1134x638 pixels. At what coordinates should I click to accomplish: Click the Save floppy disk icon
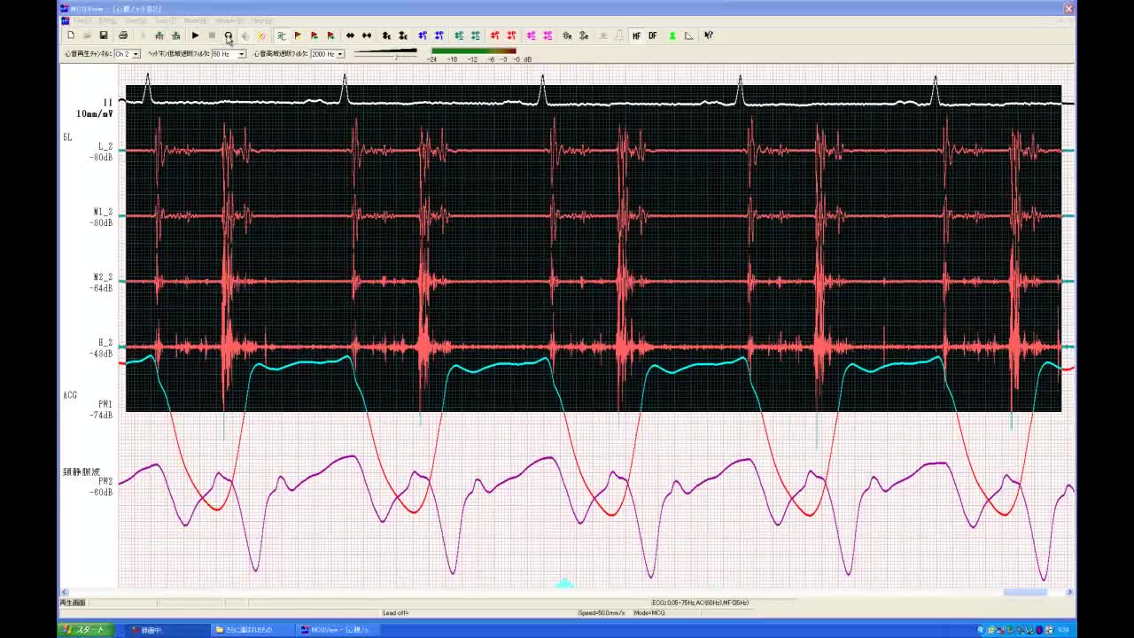point(104,35)
